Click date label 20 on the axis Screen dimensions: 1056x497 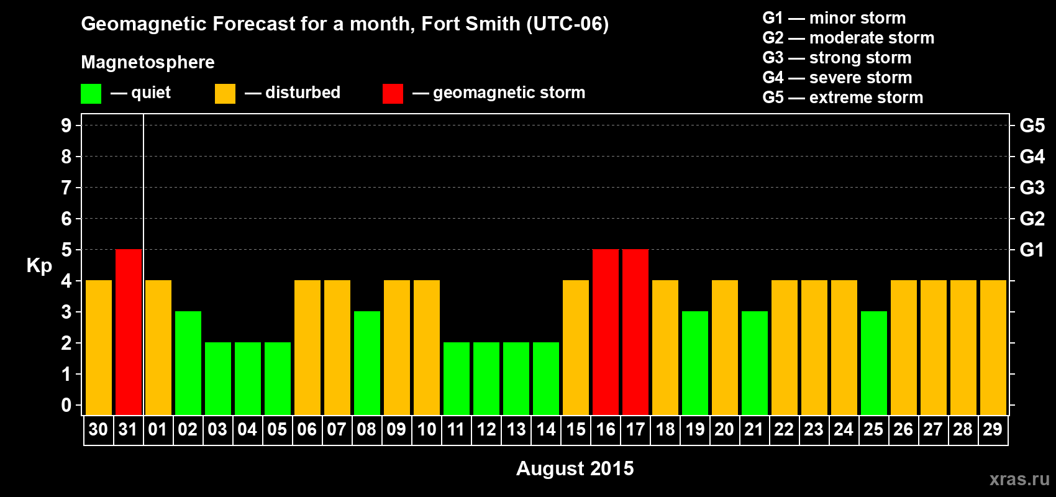(724, 430)
